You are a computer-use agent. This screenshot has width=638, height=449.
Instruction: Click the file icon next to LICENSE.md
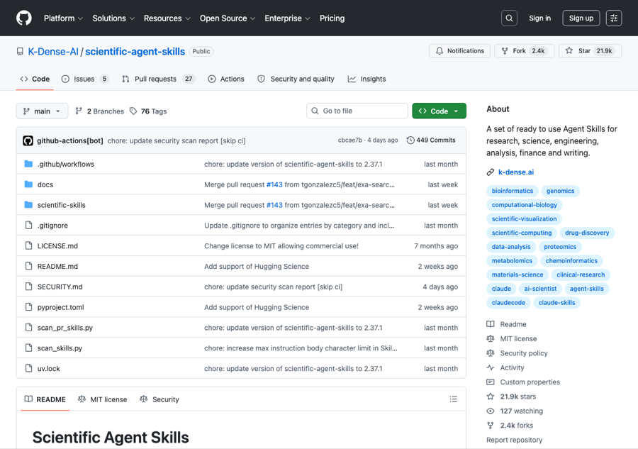pos(28,245)
